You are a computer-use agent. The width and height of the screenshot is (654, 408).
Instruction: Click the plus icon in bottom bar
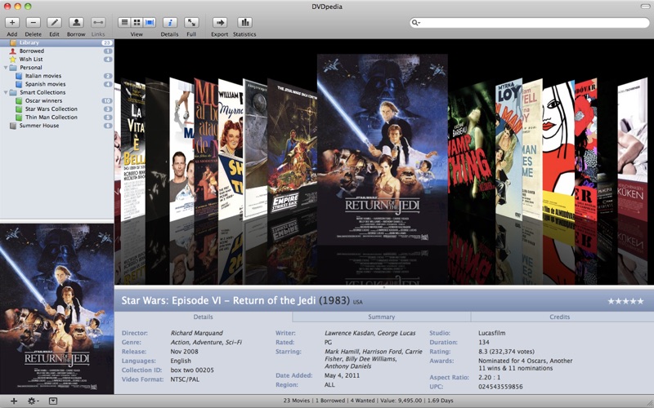click(x=13, y=401)
